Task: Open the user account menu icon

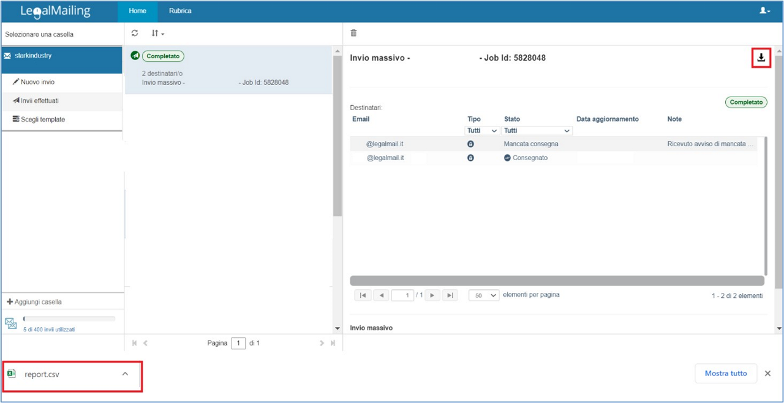Action: [x=764, y=11]
